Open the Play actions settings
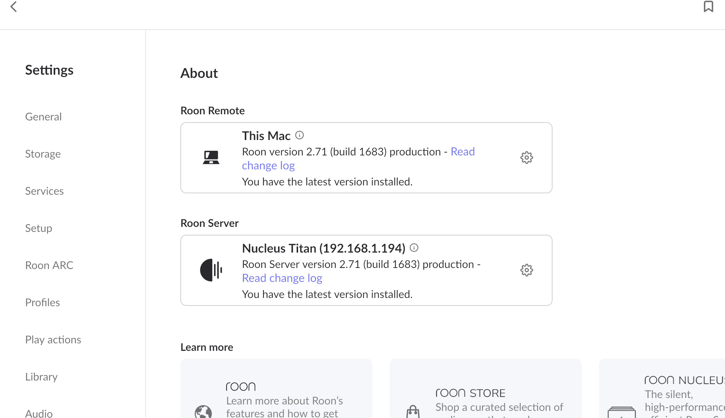The width and height of the screenshot is (725, 418). coord(53,340)
